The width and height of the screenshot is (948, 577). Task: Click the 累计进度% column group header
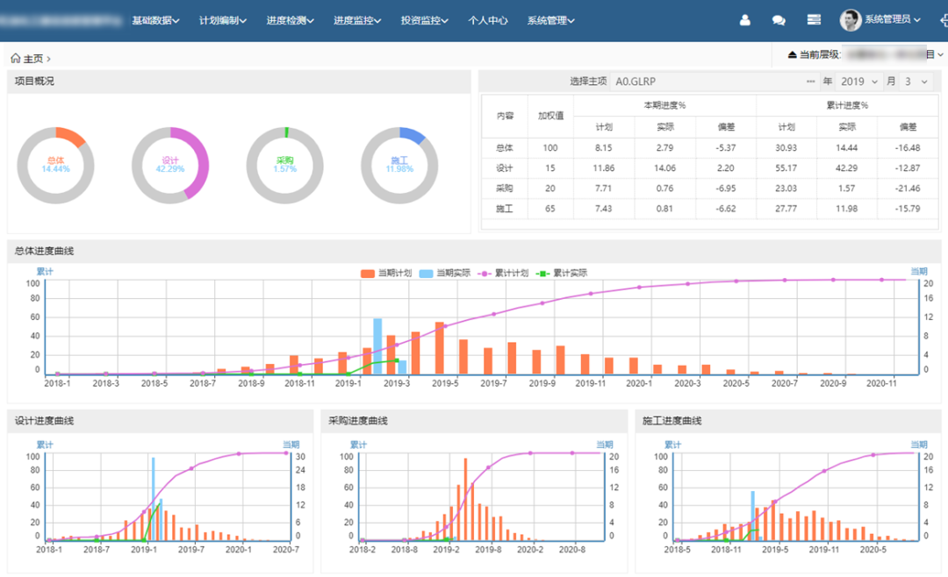coord(847,105)
